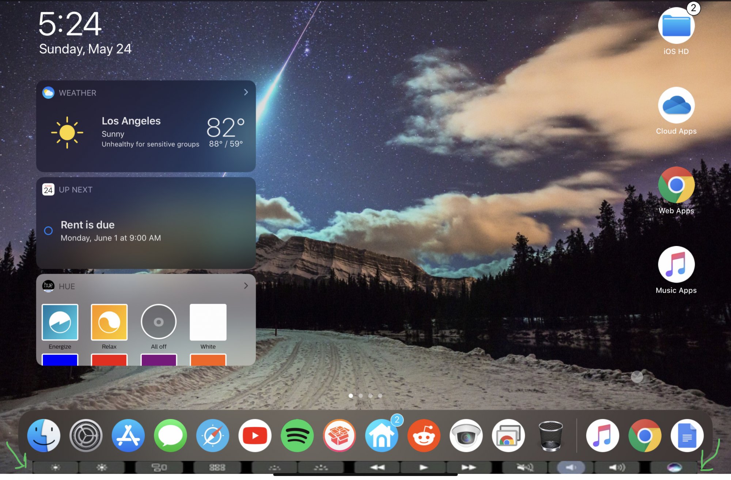Launch Reddit from the dock
The height and width of the screenshot is (480, 731).
pyautogui.click(x=424, y=435)
